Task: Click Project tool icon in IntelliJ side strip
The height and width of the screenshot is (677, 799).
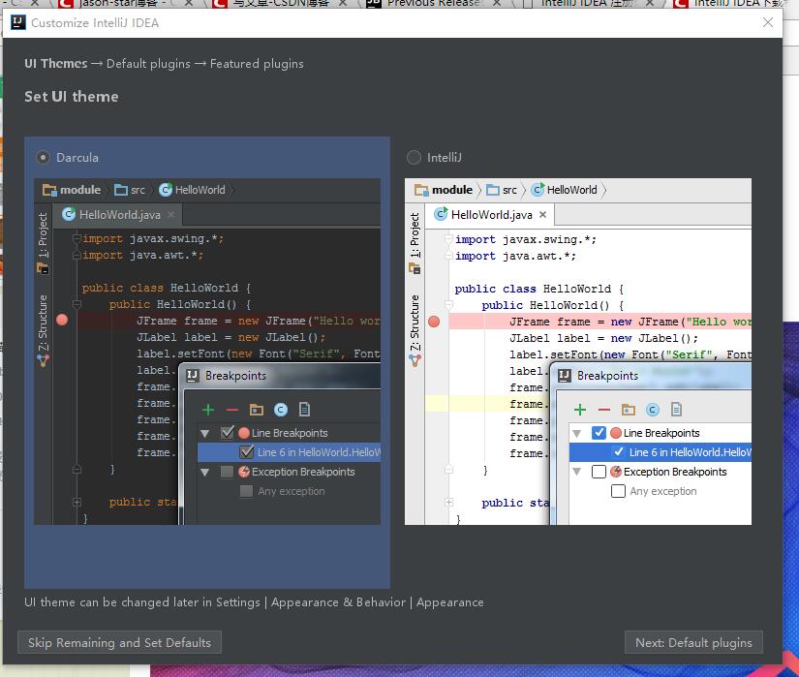Action: tap(415, 268)
